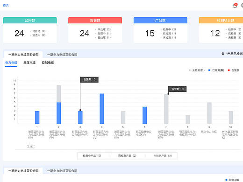Select active 一期电力电缆采购合同 tab above bar chart
243x182 pixels.
(23, 55)
